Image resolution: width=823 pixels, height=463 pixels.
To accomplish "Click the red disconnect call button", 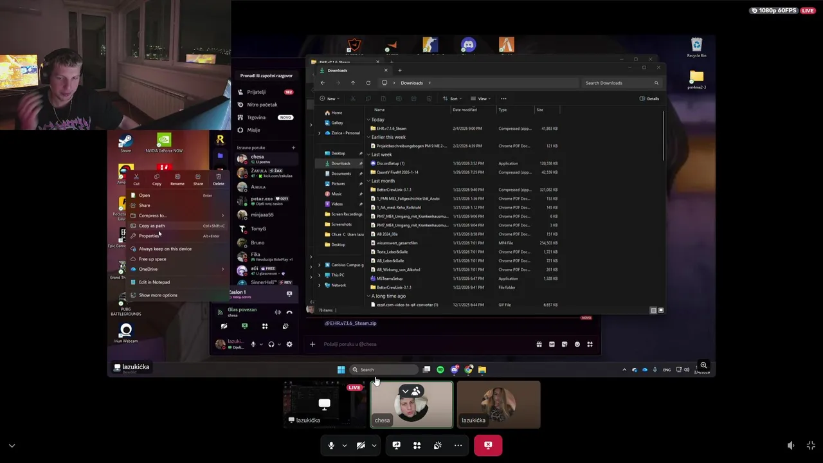I will pos(488,445).
